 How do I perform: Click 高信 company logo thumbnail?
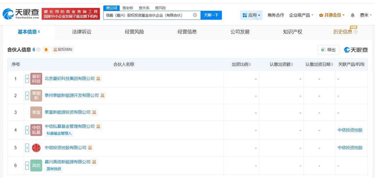(36, 165)
